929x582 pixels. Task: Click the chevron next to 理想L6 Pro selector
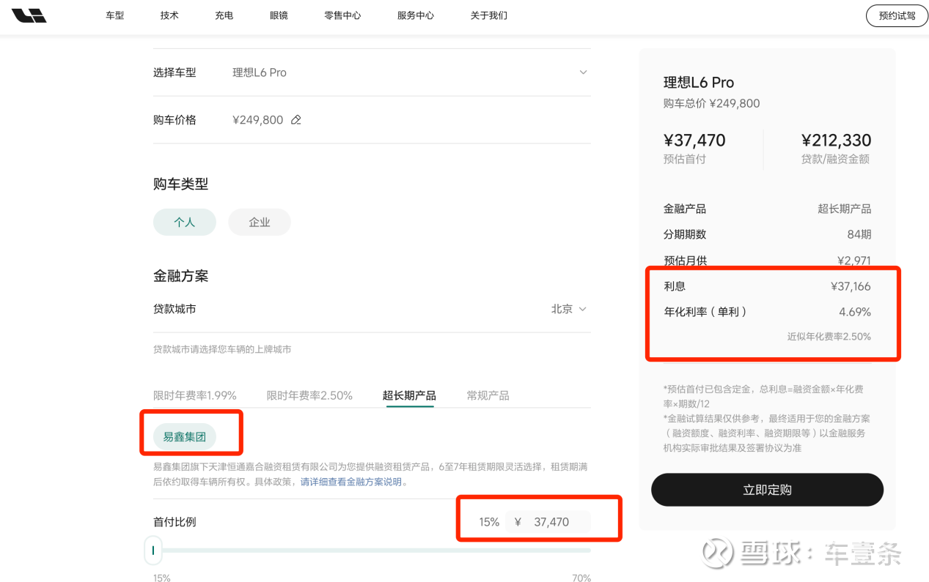pos(584,72)
